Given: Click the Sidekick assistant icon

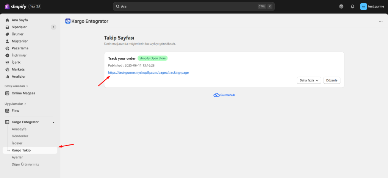Looking at the screenshot, I should click(x=341, y=6).
